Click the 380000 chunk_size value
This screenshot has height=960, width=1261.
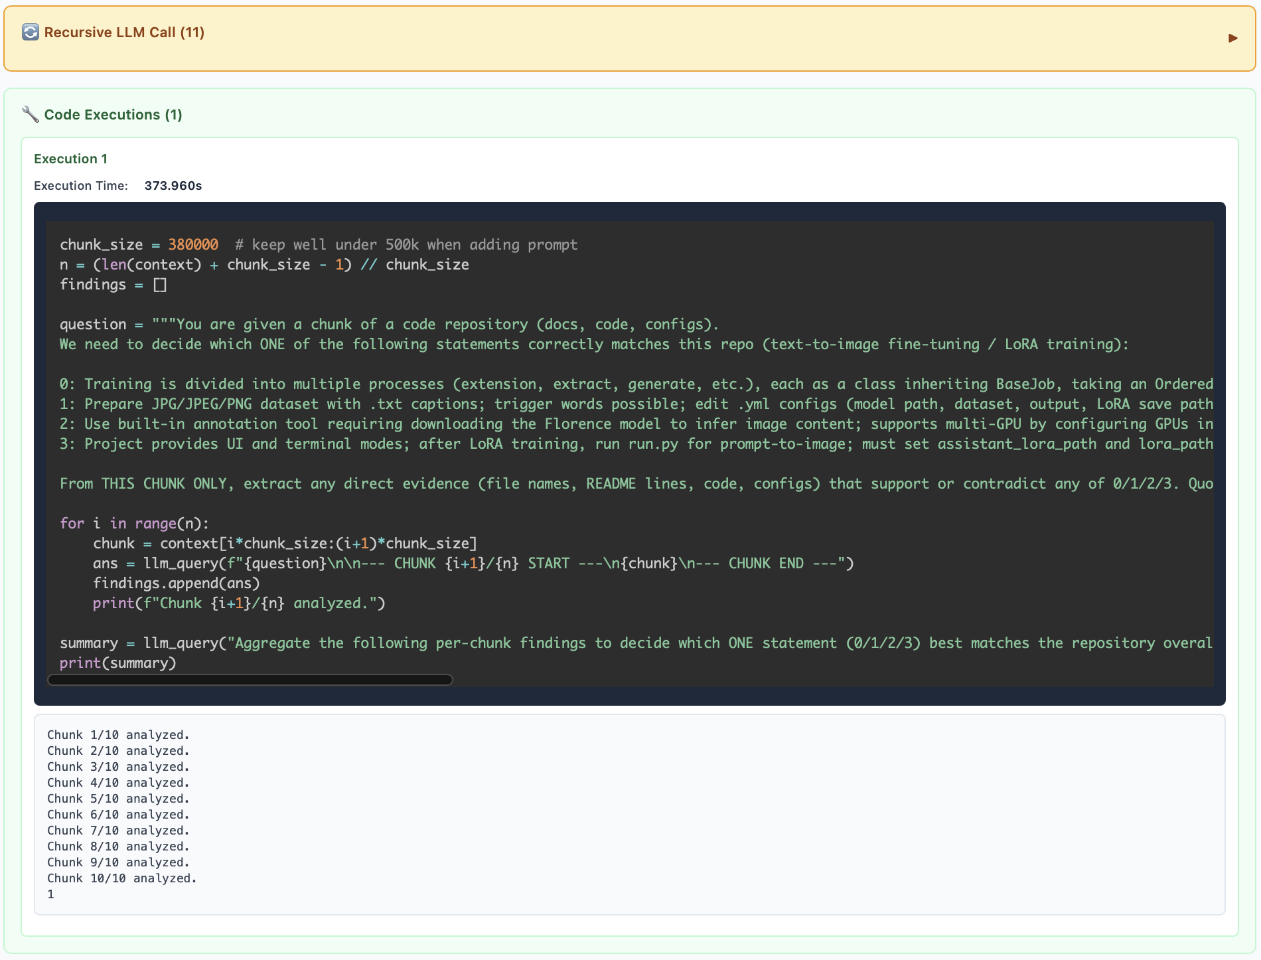pyautogui.click(x=192, y=245)
